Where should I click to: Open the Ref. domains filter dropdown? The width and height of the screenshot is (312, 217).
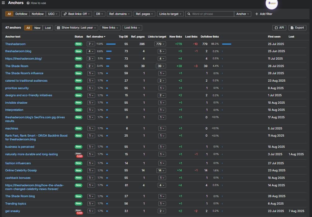coord(119,14)
